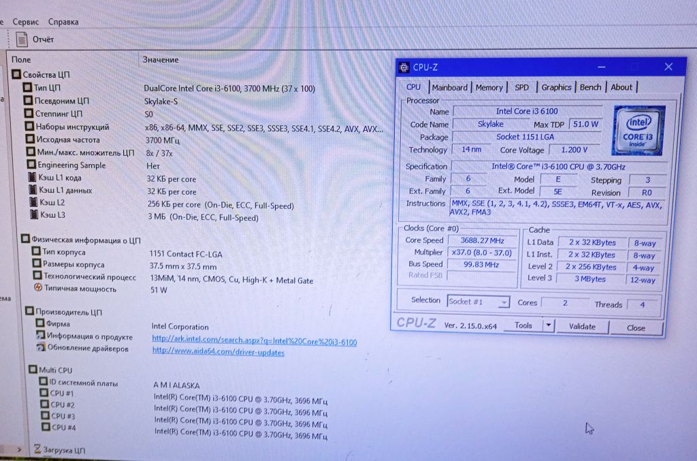Close the CPU-Z window with X
This screenshot has width=697, height=461.
(668, 67)
